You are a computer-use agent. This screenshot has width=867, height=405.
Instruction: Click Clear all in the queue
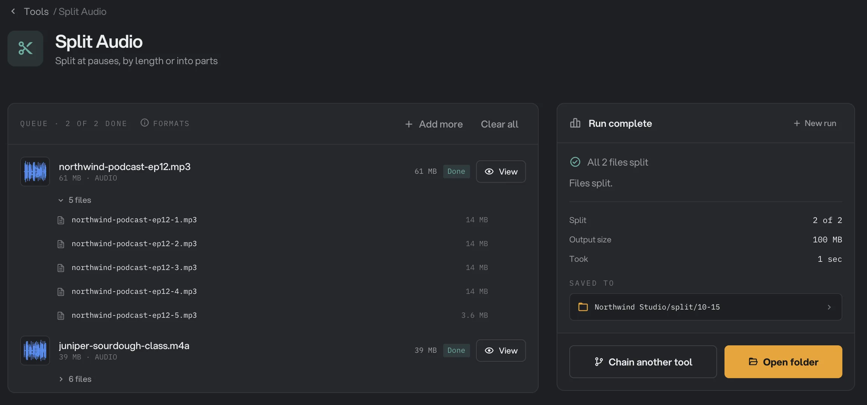[500, 124]
